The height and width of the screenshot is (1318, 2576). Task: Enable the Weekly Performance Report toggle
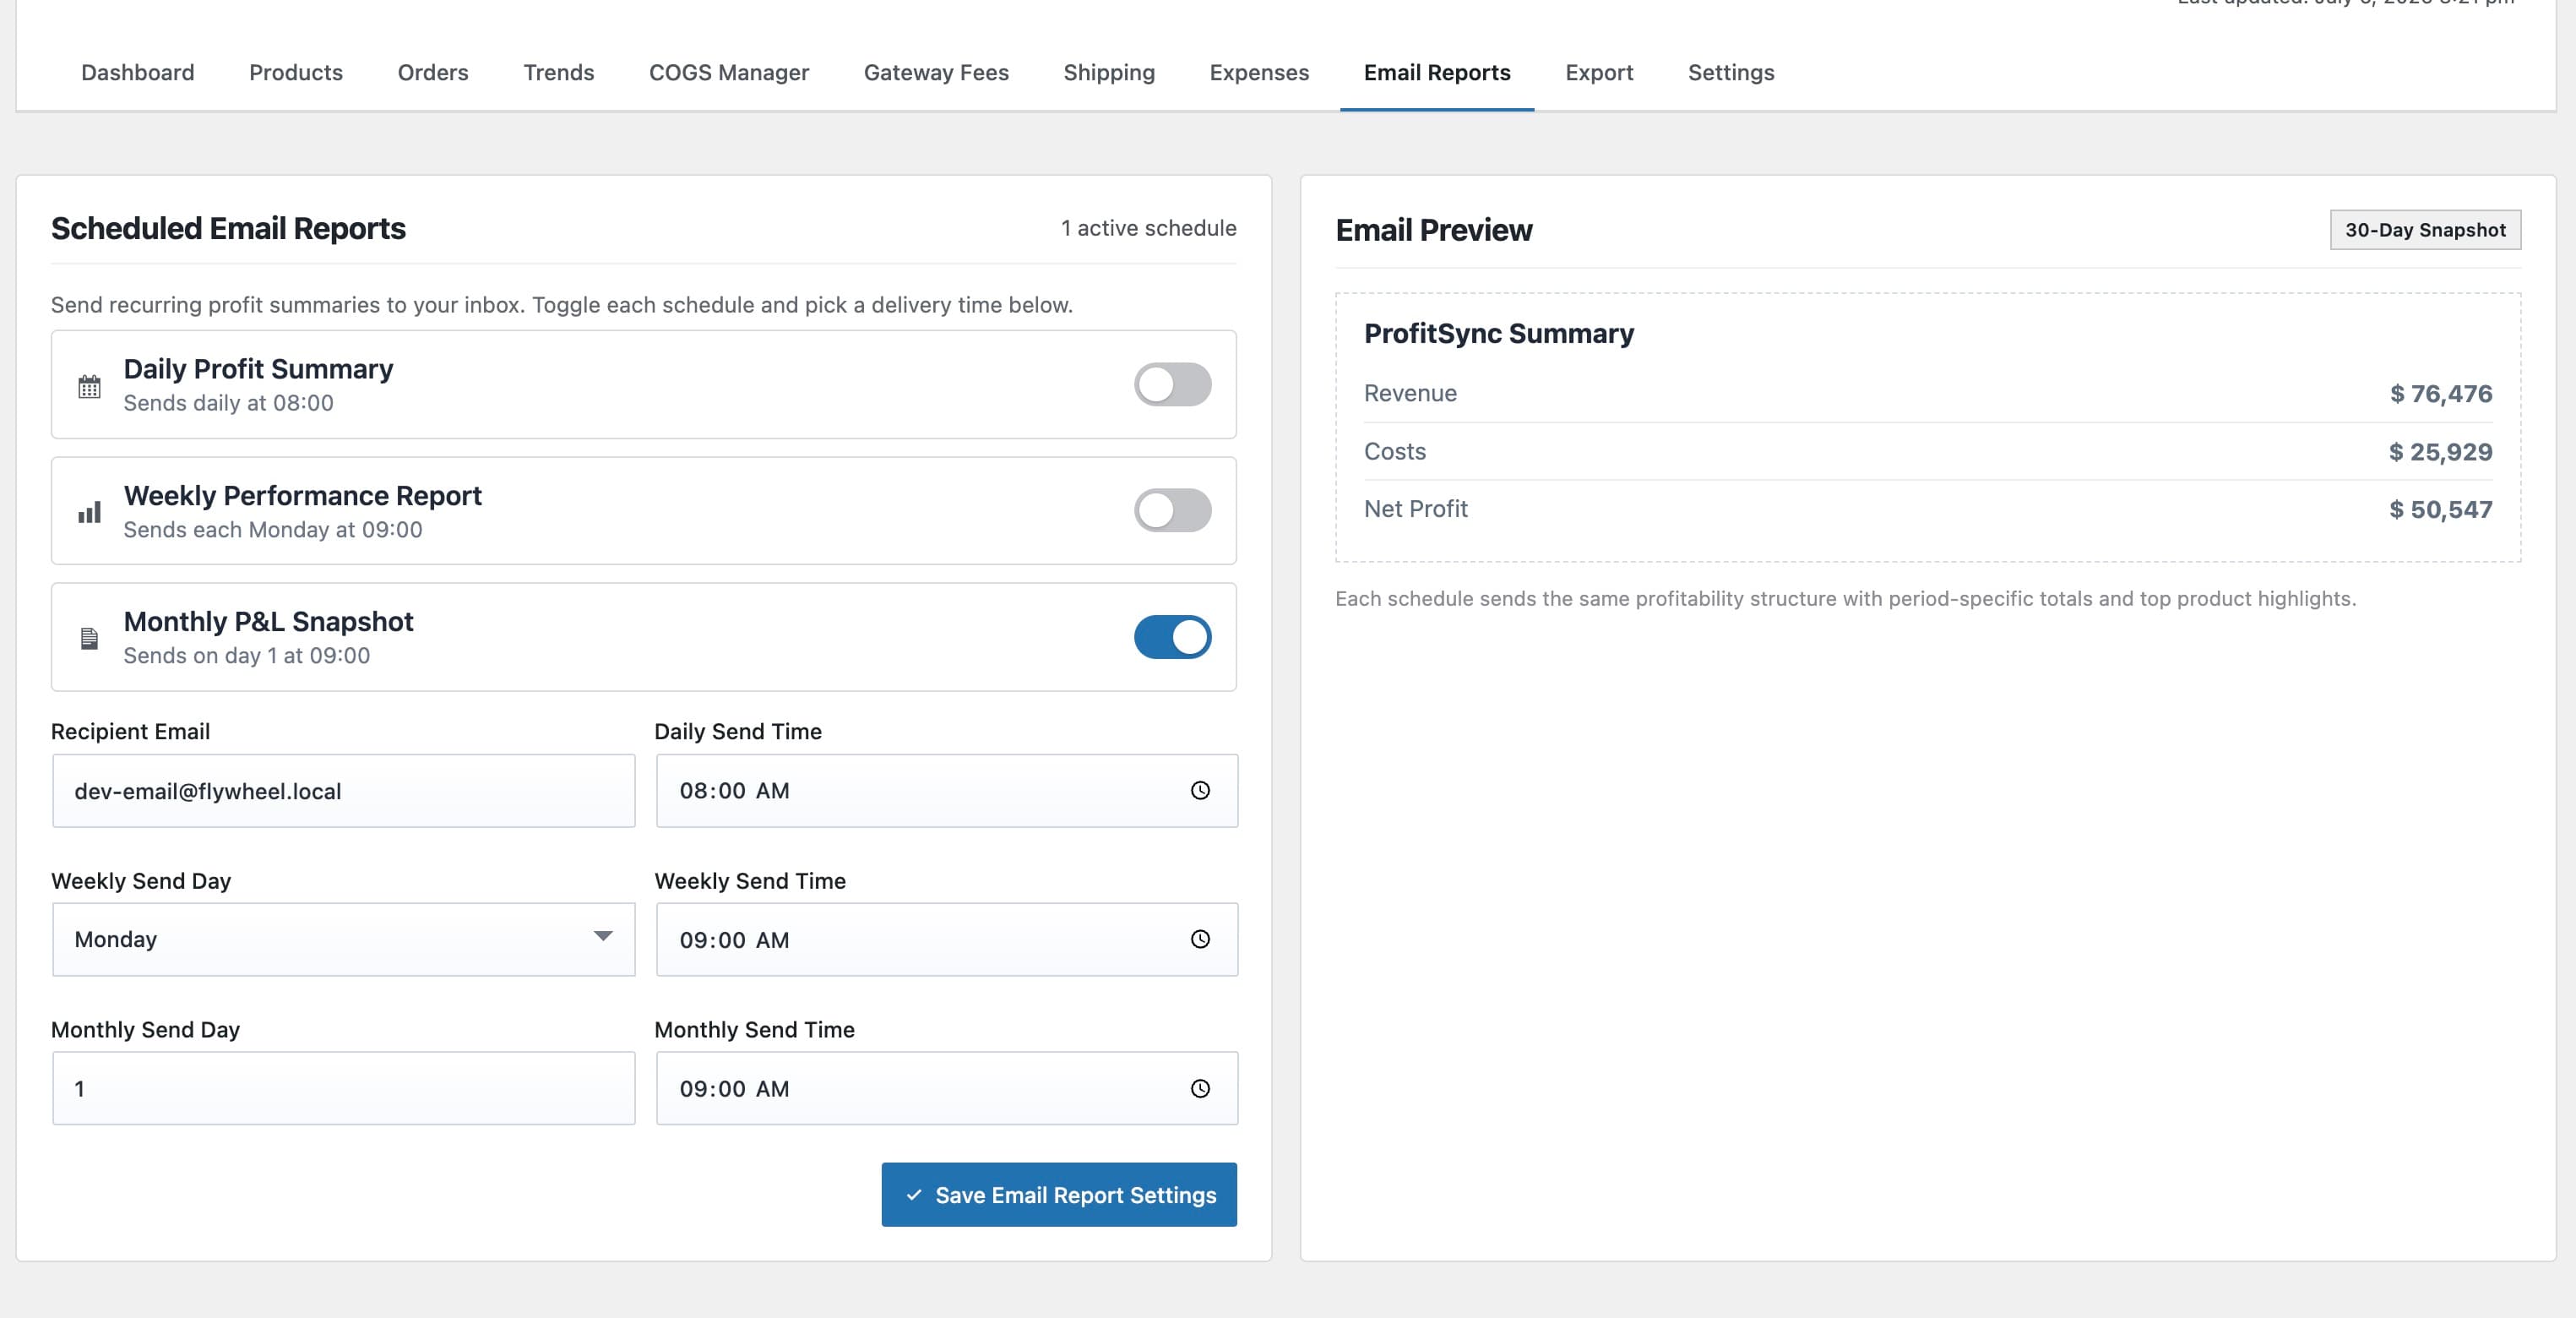(x=1172, y=510)
